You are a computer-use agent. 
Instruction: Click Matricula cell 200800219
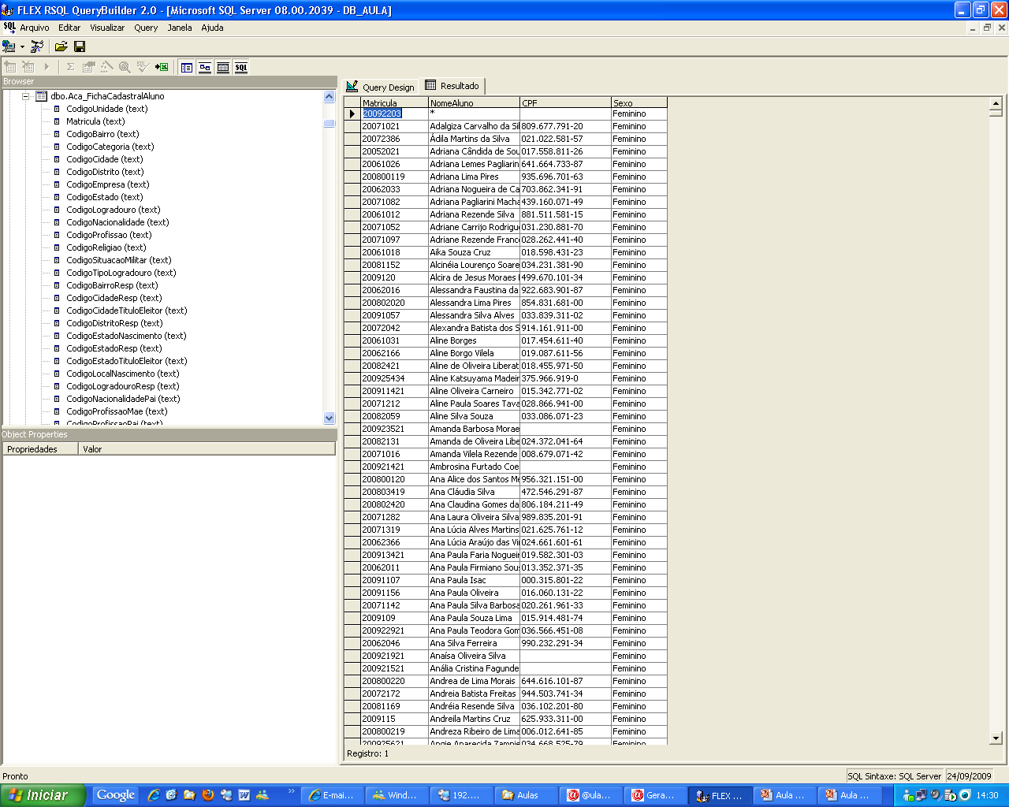(x=394, y=731)
